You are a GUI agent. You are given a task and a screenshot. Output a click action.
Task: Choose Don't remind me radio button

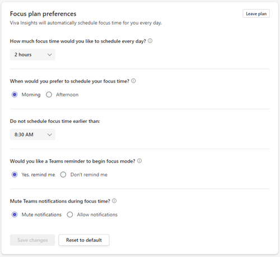(x=63, y=174)
